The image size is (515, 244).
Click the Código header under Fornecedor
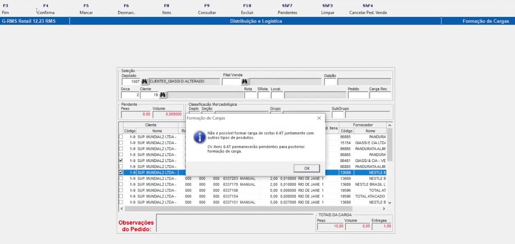[x=346, y=131]
